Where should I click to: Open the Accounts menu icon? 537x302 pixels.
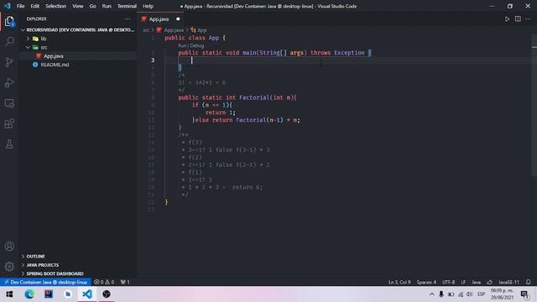(9, 246)
